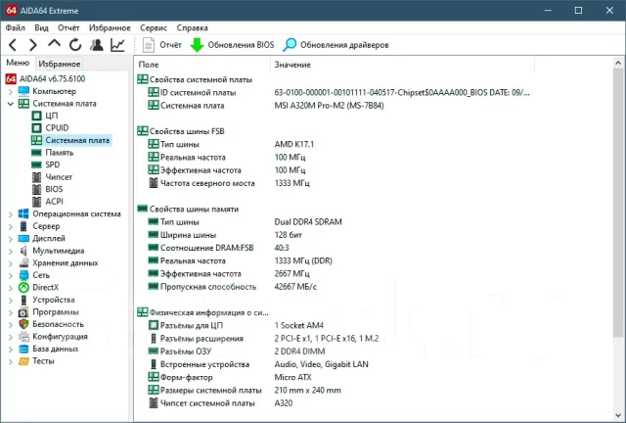This screenshot has height=423, width=626.
Task: Click the Отчёт report toolbar button
Action: coord(162,45)
